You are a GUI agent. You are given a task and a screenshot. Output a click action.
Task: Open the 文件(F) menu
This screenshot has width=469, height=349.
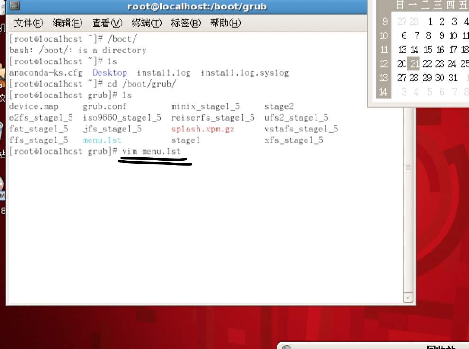[x=28, y=23]
